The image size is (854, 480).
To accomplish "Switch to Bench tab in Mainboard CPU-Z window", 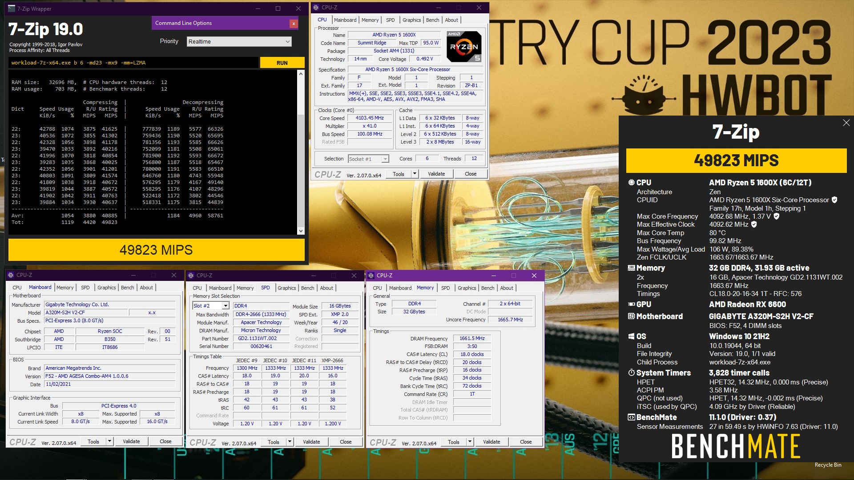I will coord(127,288).
